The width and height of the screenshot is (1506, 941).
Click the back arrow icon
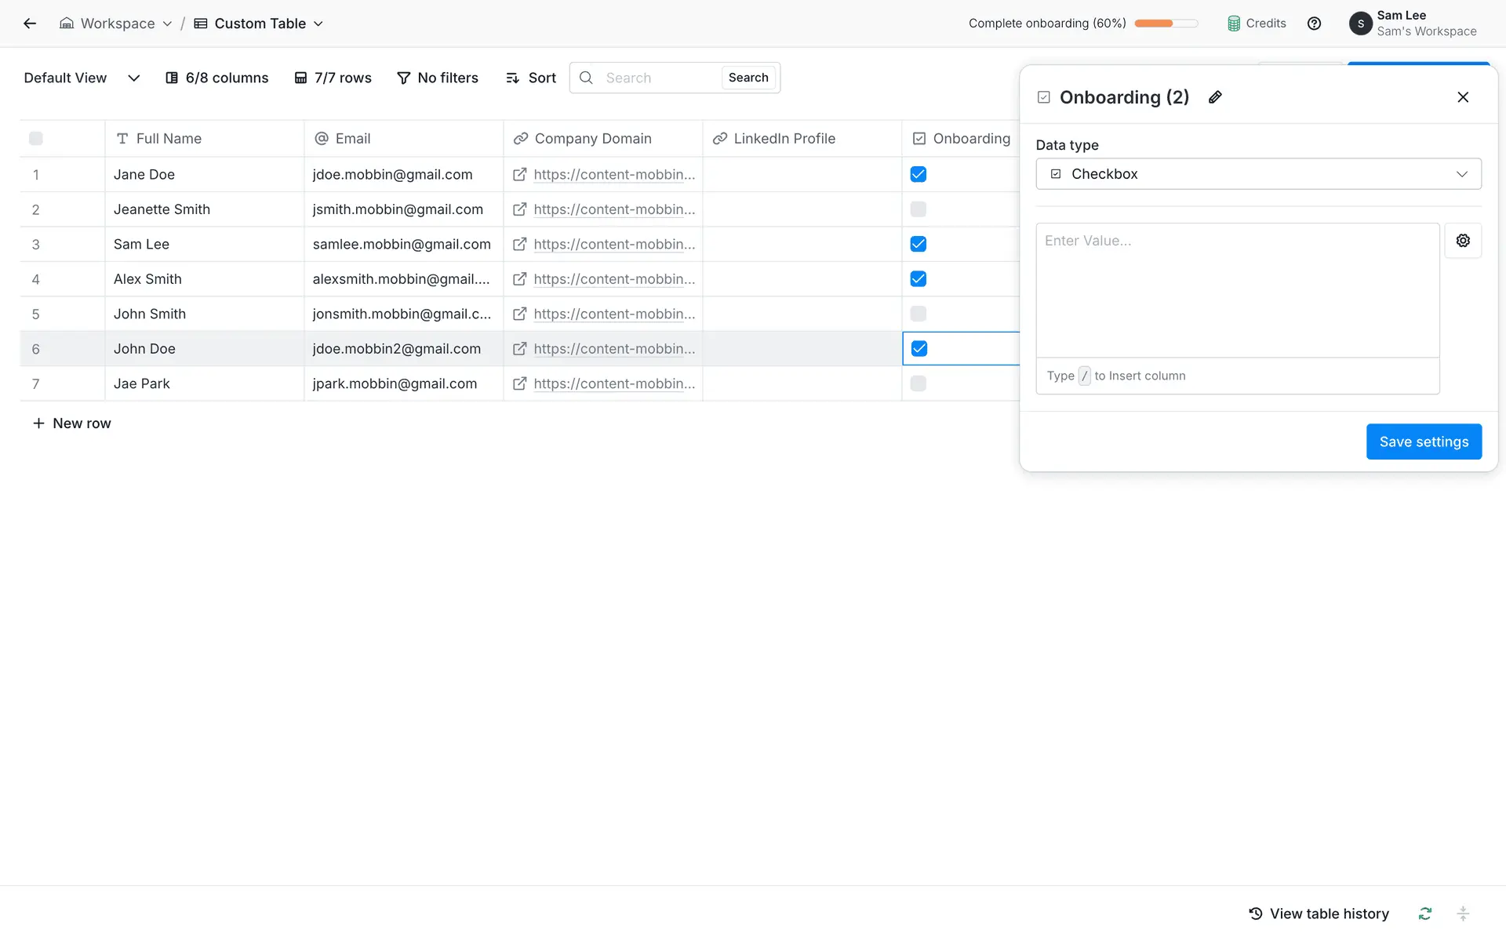30,24
